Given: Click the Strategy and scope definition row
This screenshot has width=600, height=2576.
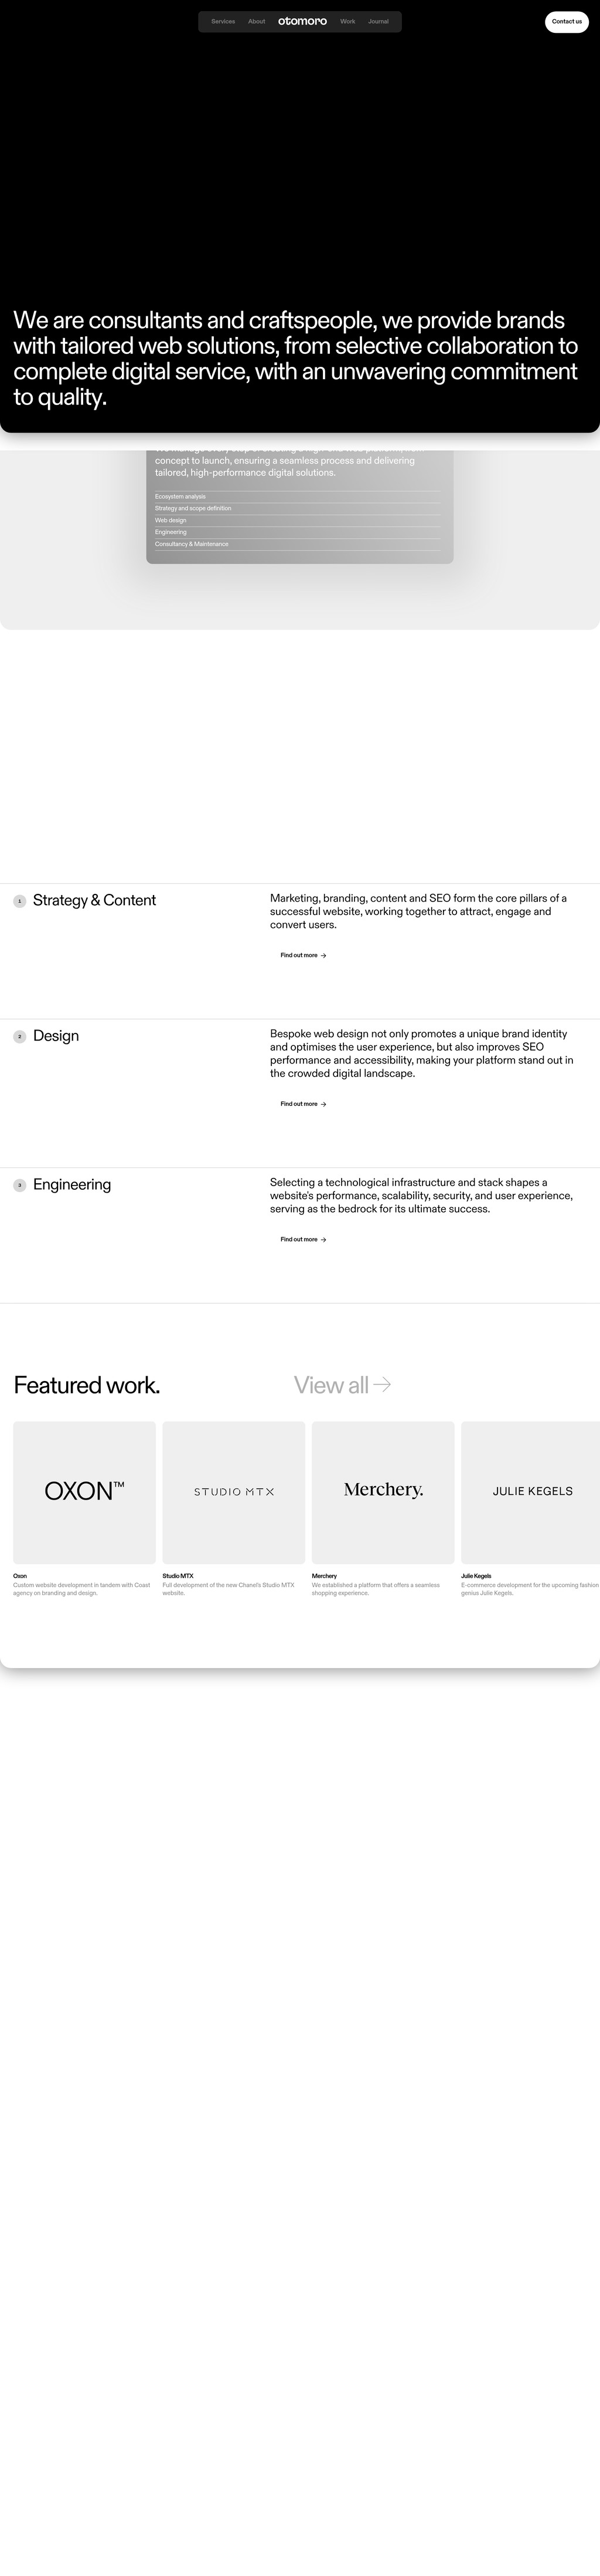Looking at the screenshot, I should click(x=299, y=508).
